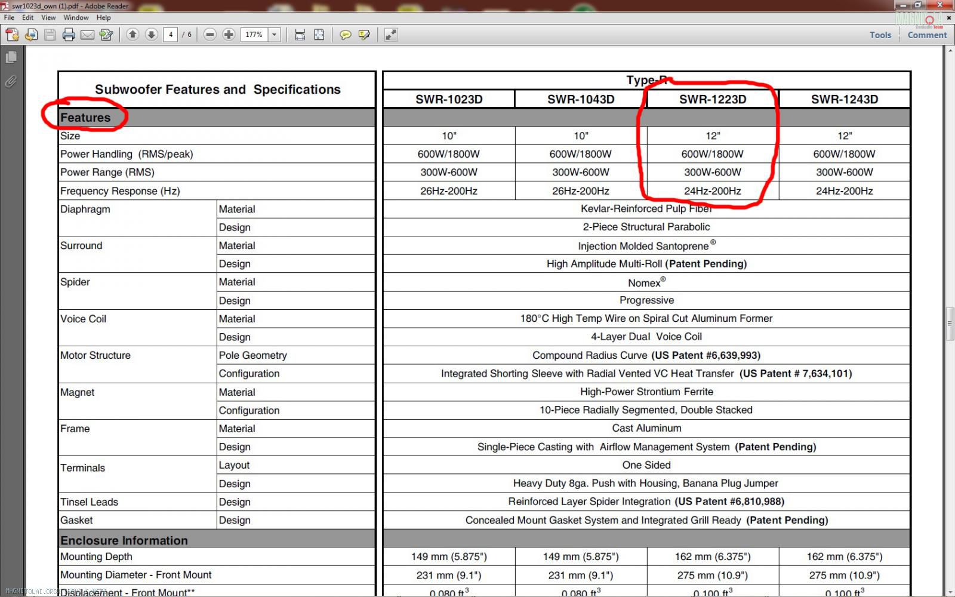Screen dimensions: 955x597
Task: Click the scrollbar up arrow
Action: coord(950,51)
